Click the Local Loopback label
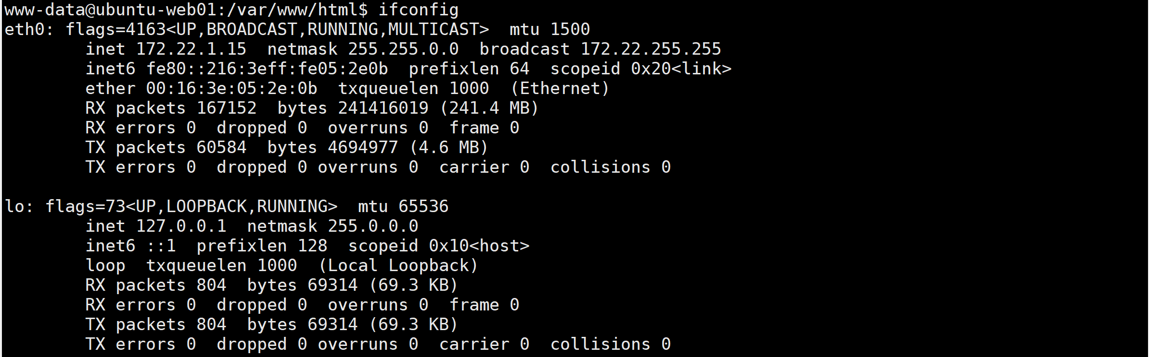 point(398,266)
